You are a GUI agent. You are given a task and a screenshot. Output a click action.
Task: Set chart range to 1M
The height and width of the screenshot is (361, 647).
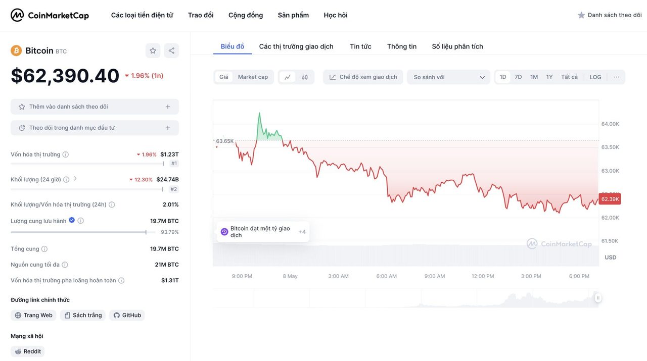(534, 77)
